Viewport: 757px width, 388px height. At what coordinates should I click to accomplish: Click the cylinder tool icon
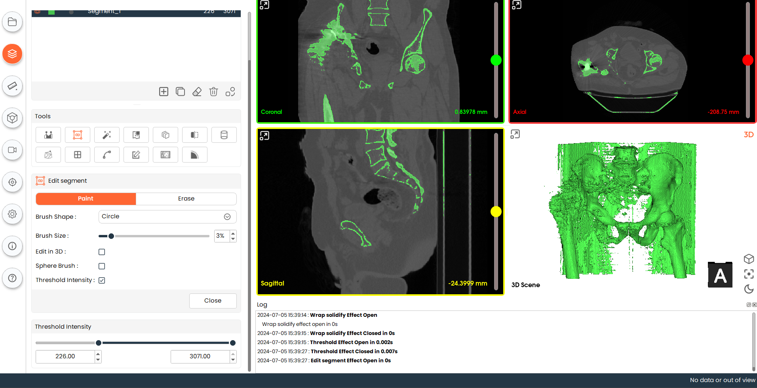coord(224,135)
